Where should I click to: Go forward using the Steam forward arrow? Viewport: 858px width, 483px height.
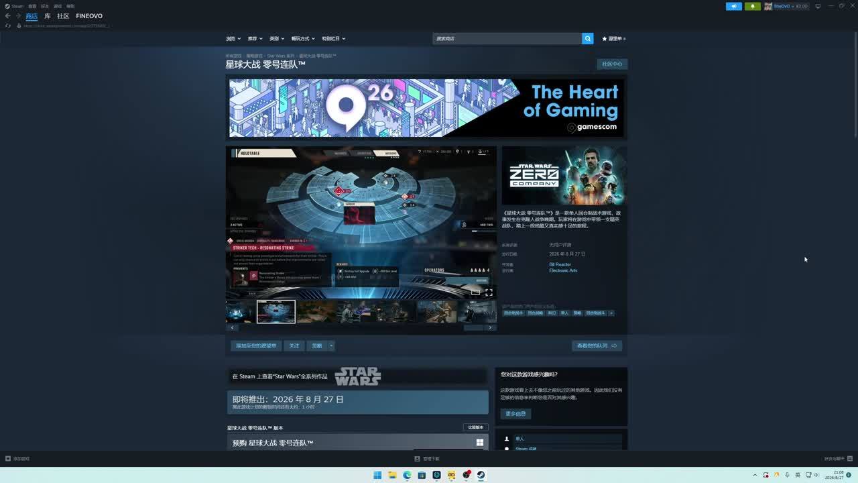click(18, 16)
